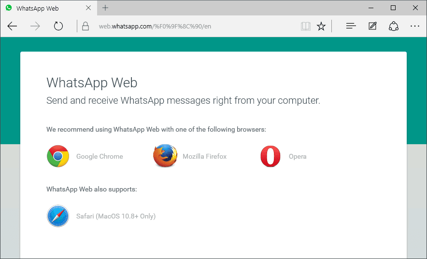The image size is (427, 259).
Task: Click the WhatsApp Web page heading
Action: pos(92,83)
